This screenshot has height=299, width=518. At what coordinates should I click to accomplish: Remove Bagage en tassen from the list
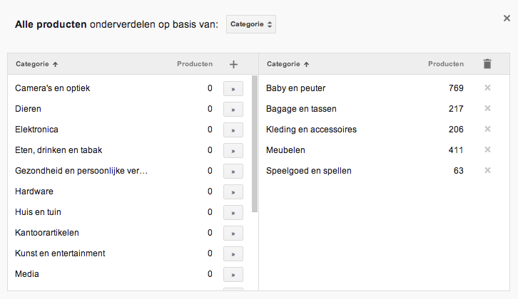(487, 108)
